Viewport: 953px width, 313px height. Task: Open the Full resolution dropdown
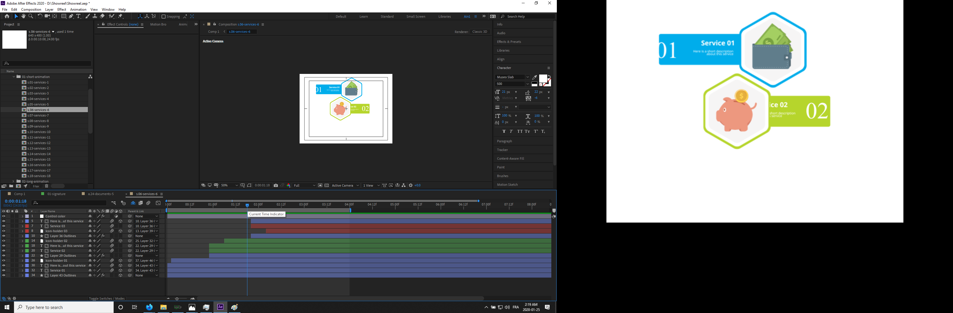click(305, 185)
